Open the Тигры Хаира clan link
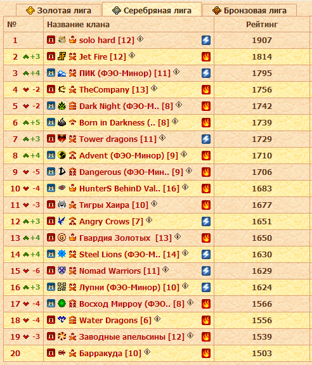The image size is (312, 365). [114, 205]
